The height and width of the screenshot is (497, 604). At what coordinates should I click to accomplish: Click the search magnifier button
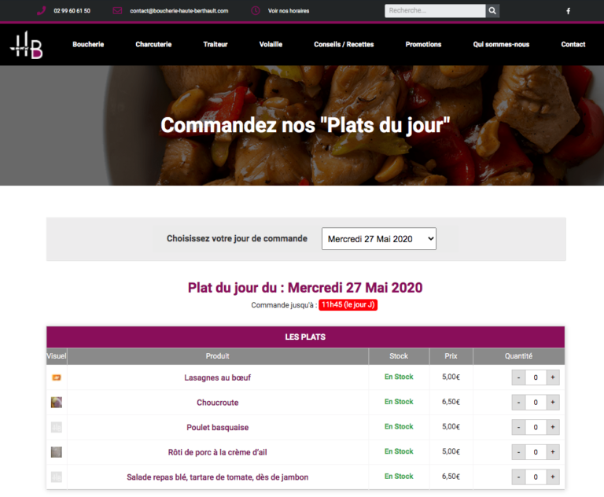point(492,11)
